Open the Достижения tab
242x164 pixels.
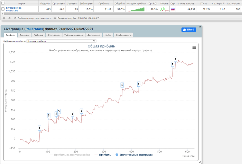(x=94, y=35)
